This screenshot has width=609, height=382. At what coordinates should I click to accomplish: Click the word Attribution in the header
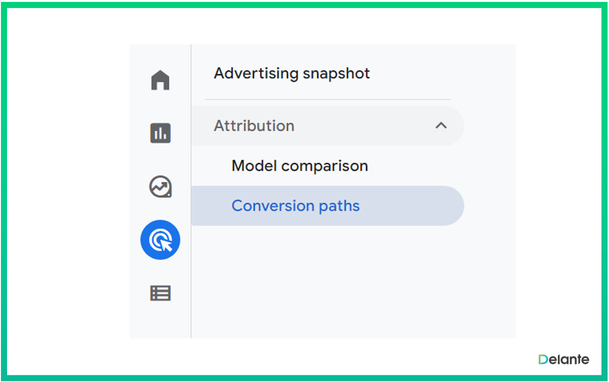coord(254,126)
